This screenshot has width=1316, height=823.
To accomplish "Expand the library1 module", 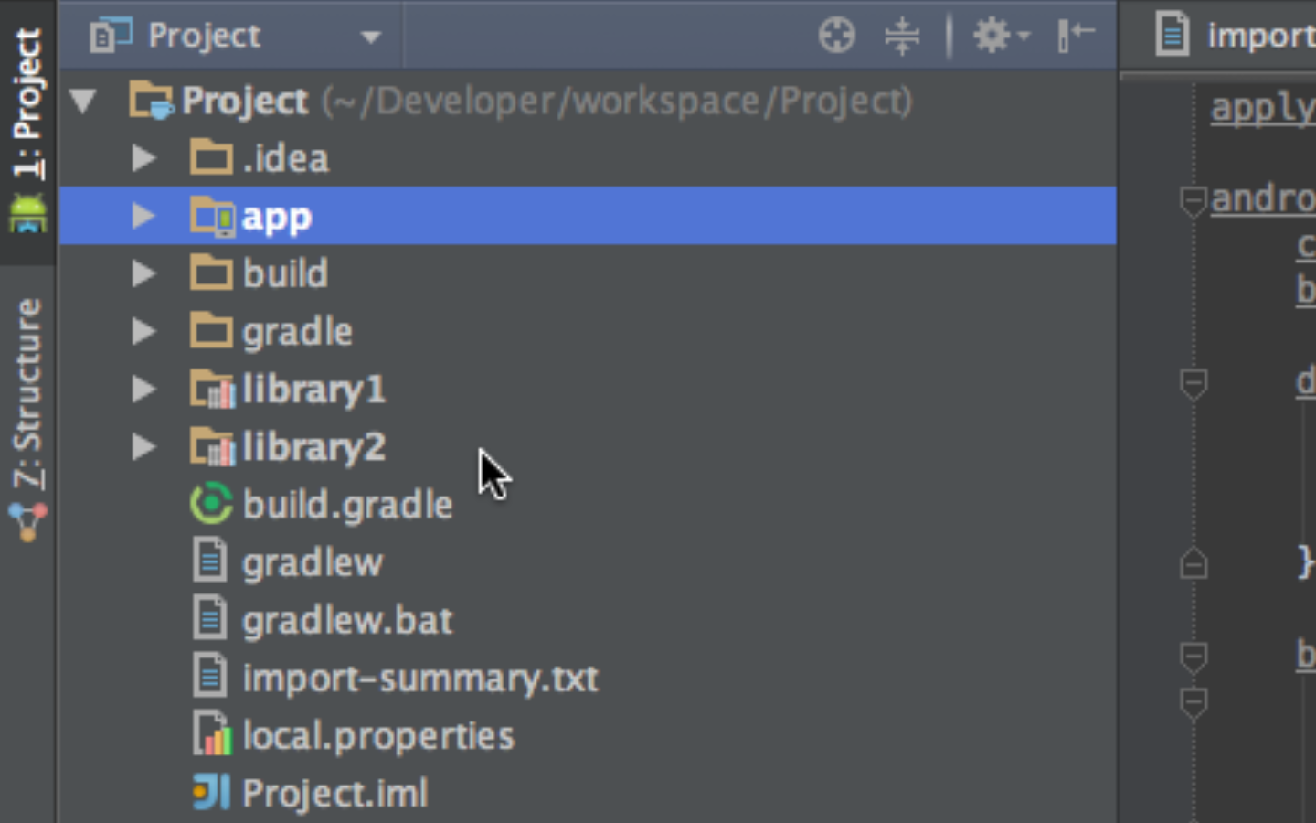I will click(143, 390).
